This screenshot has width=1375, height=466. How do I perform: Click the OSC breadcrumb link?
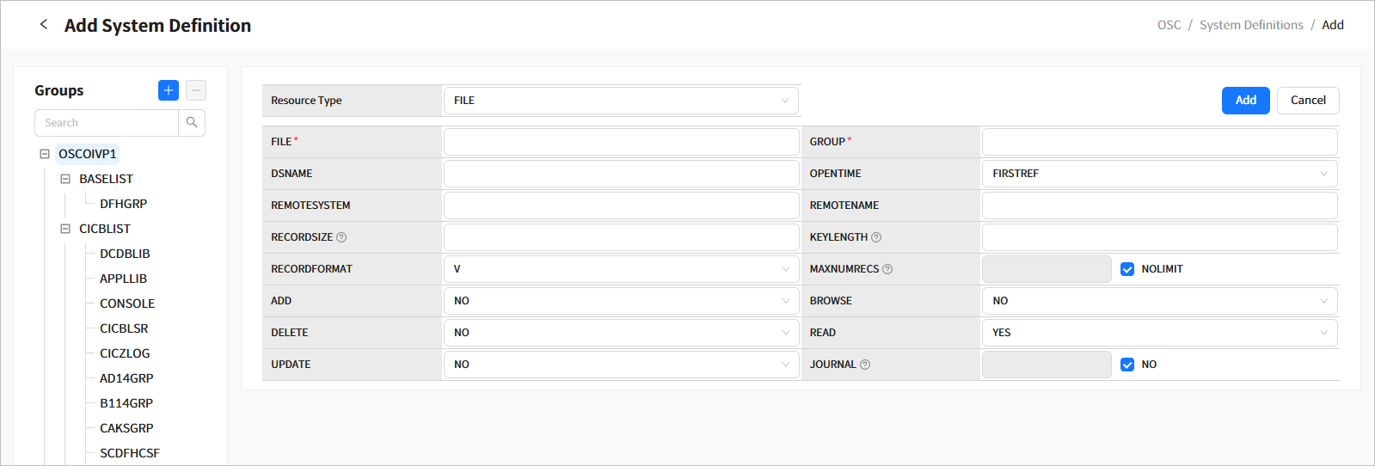click(x=1169, y=25)
